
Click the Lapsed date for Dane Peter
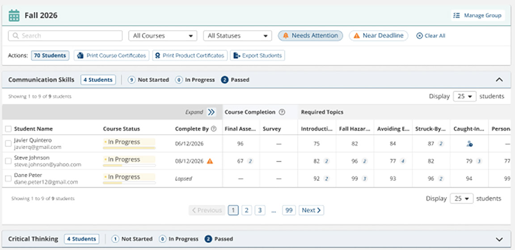pyautogui.click(x=184, y=179)
